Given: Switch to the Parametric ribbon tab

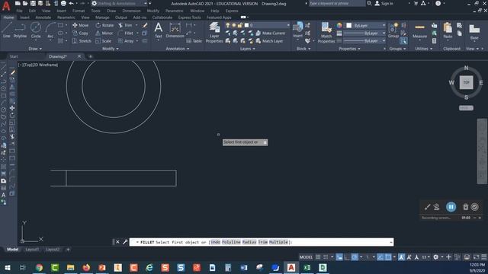Looking at the screenshot, I should (x=66, y=18).
